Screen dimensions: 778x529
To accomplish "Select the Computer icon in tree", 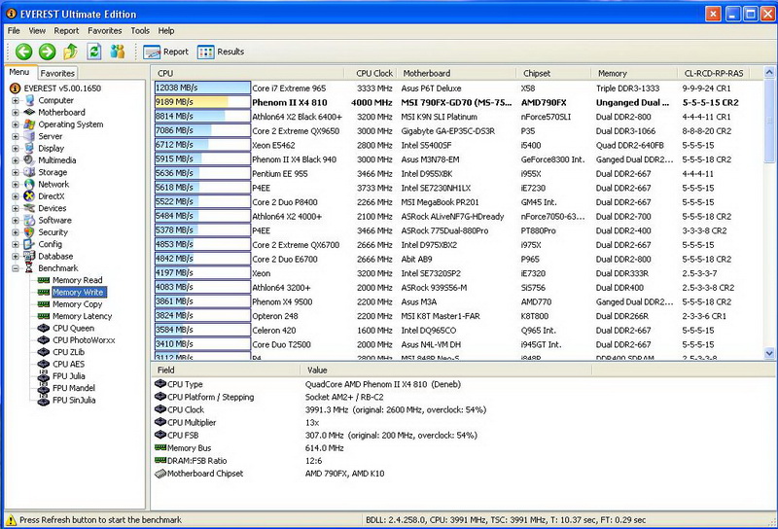I will [30, 100].
